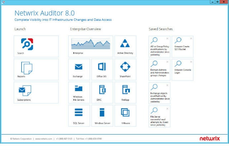The width and height of the screenshot is (229, 150).
Task: Open the SharePoint overview tile
Action: click(x=125, y=70)
